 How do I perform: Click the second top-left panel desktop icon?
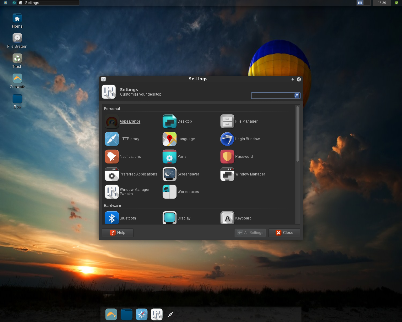pos(14,3)
